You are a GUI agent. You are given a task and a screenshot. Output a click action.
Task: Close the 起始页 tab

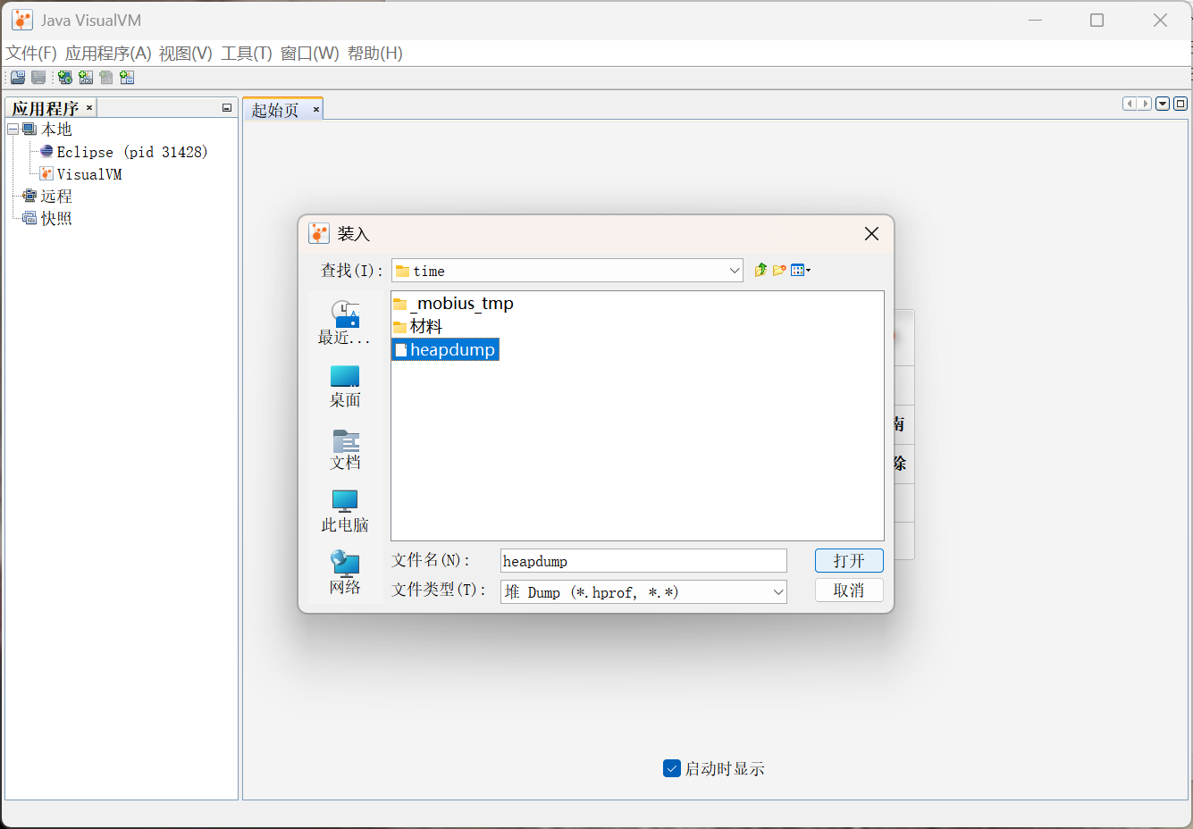click(315, 110)
